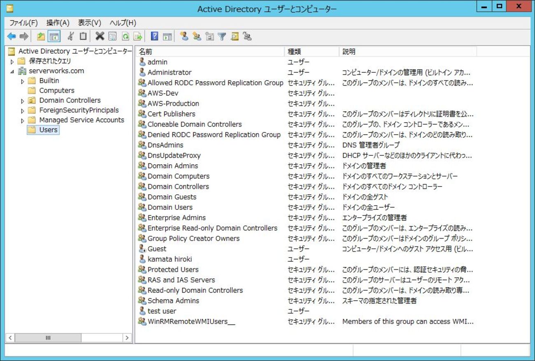Create a new organizational unit icon

pyautogui.click(x=209, y=36)
